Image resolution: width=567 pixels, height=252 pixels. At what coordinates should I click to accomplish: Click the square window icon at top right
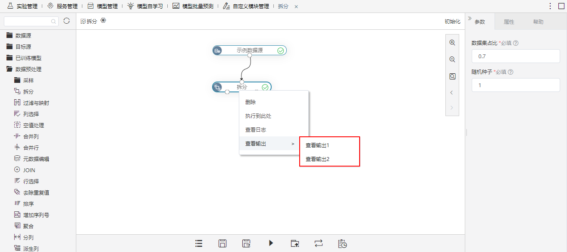click(x=561, y=6)
